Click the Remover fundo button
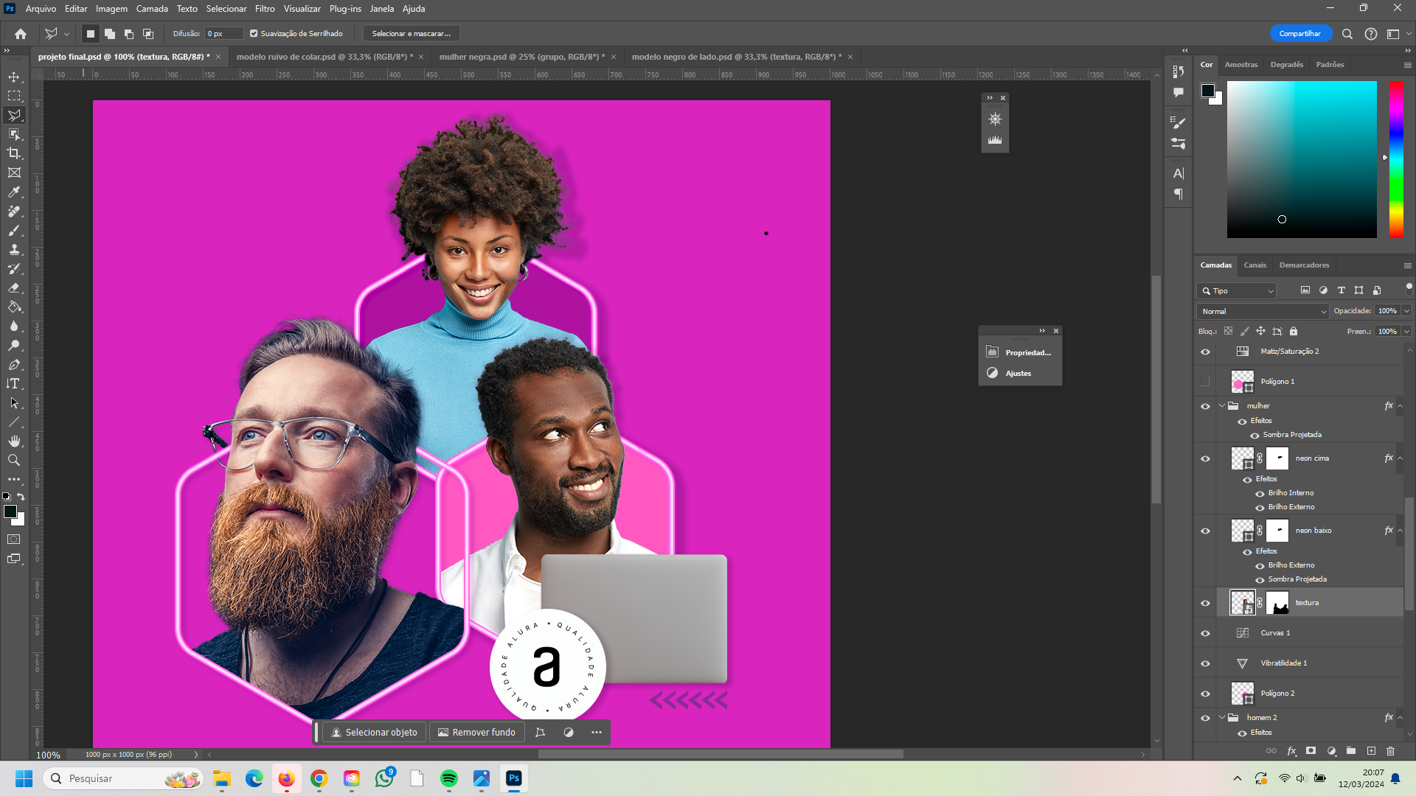 [x=476, y=732]
